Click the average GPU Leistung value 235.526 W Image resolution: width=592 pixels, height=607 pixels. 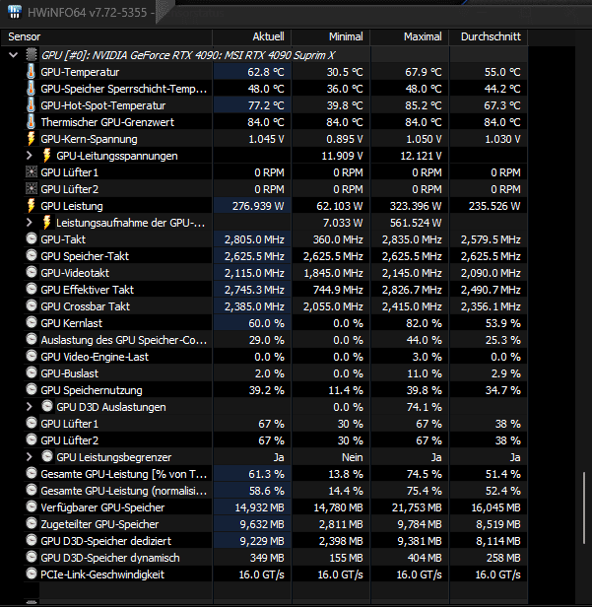(494, 206)
